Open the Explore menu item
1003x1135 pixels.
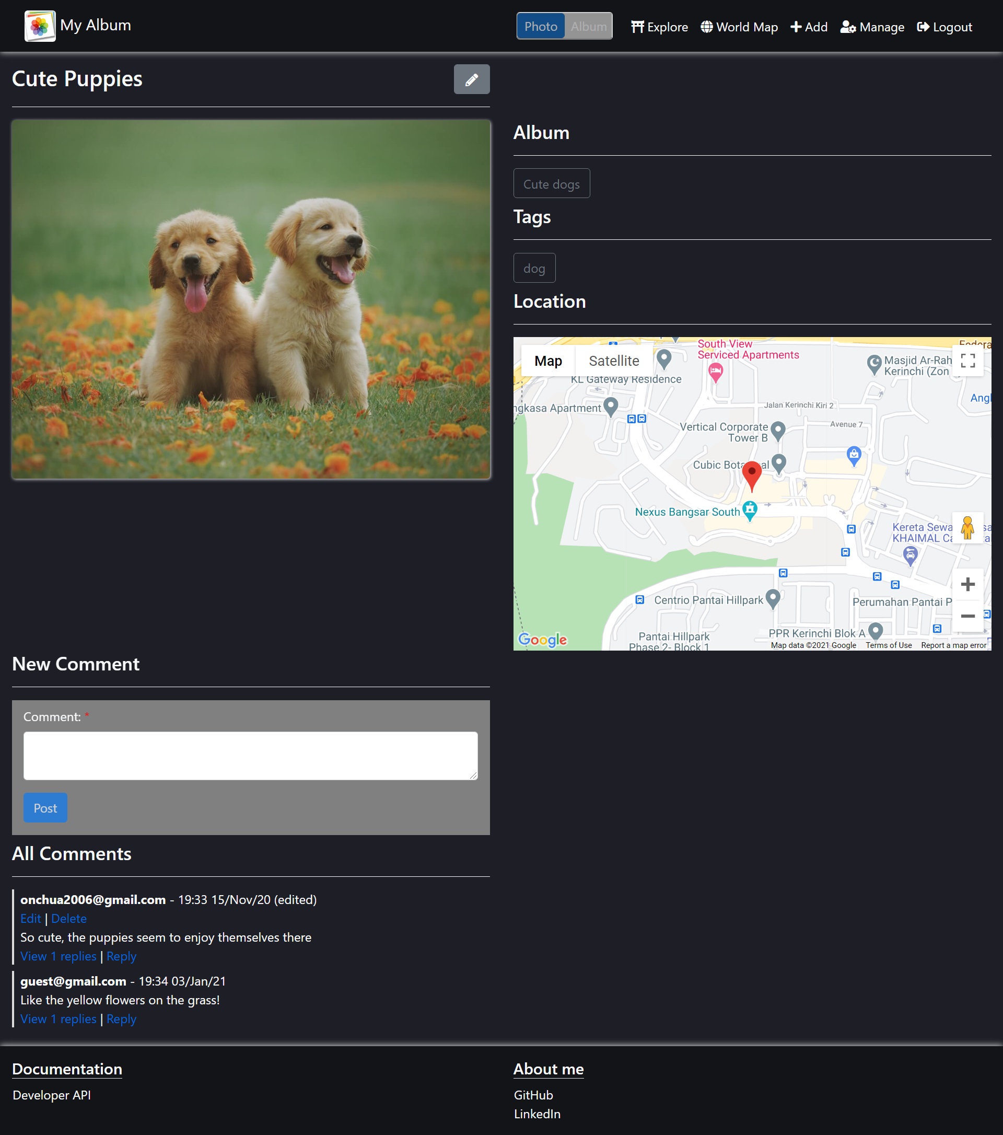659,27
